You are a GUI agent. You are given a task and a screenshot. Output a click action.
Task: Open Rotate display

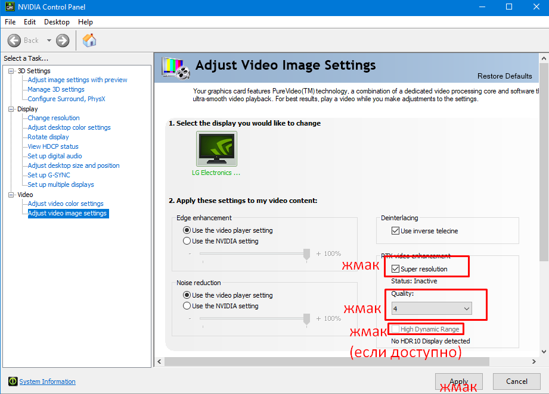point(48,137)
